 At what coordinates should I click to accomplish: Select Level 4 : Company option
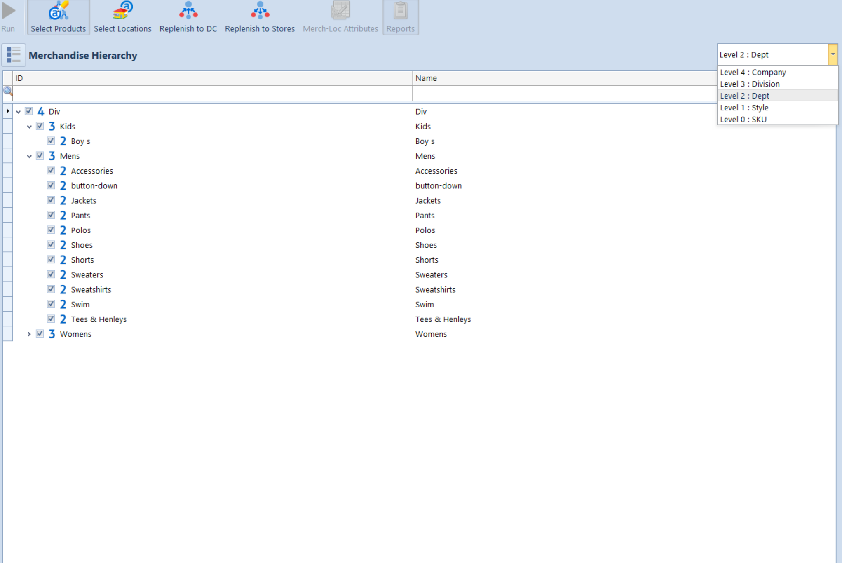coord(753,72)
